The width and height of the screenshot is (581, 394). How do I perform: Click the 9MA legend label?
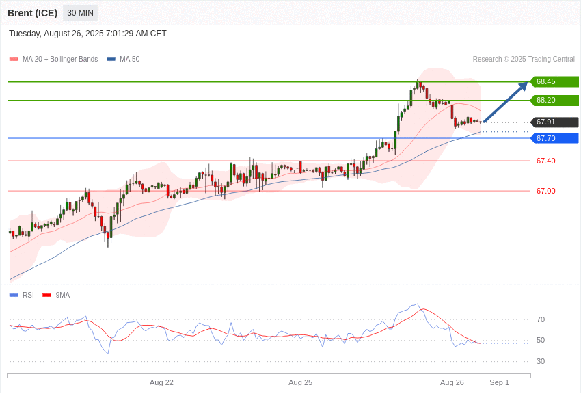(63, 295)
